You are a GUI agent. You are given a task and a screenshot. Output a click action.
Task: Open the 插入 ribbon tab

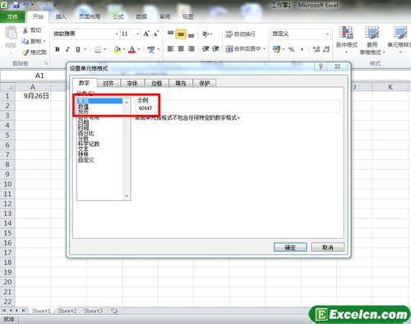coord(61,16)
